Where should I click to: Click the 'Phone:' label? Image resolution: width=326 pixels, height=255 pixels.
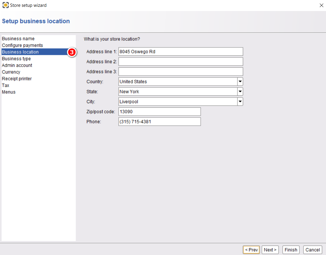pos(94,122)
